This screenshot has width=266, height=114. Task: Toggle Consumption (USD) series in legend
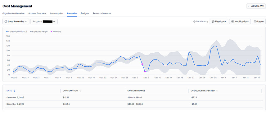click(x=16, y=32)
